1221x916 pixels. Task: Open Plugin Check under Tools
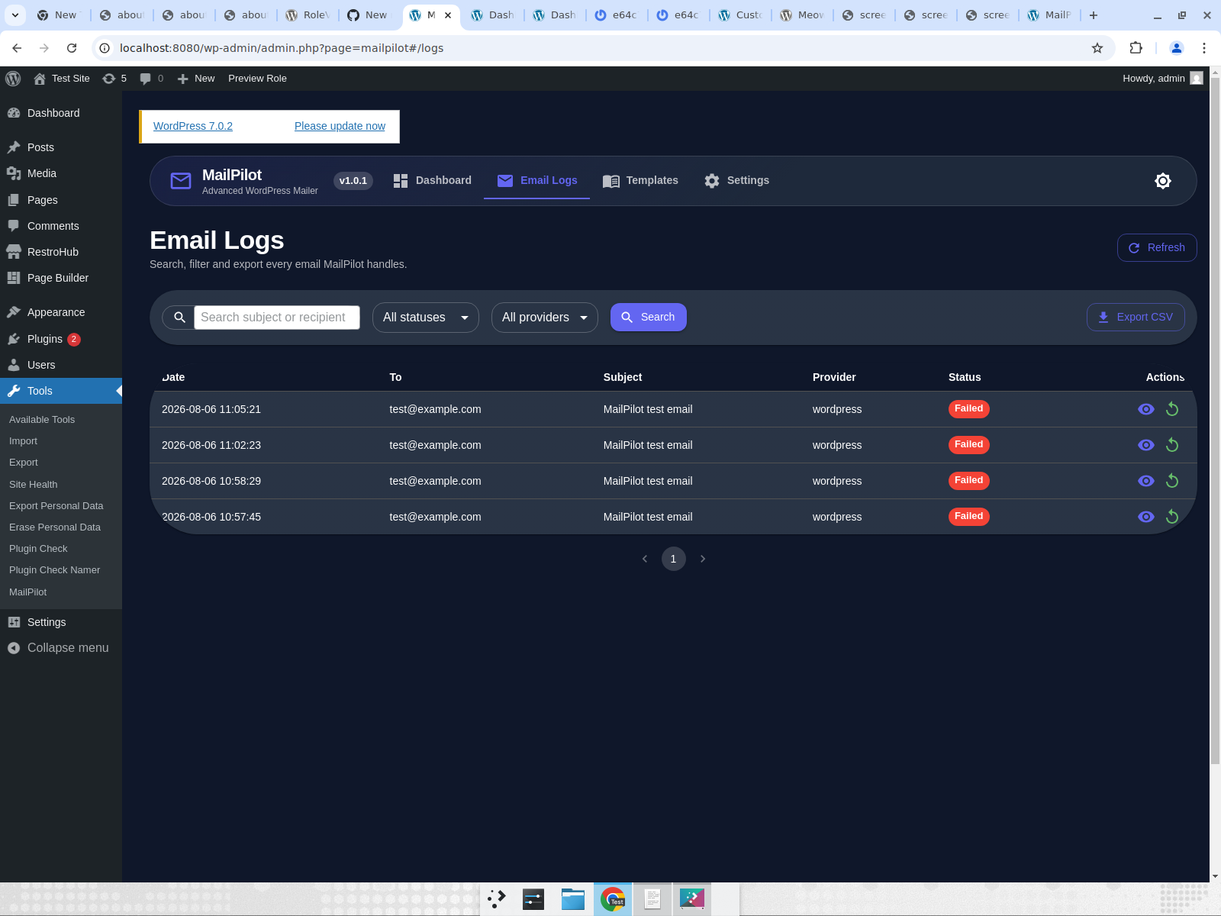tap(38, 549)
